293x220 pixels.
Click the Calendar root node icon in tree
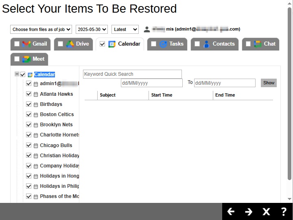(x=30, y=75)
